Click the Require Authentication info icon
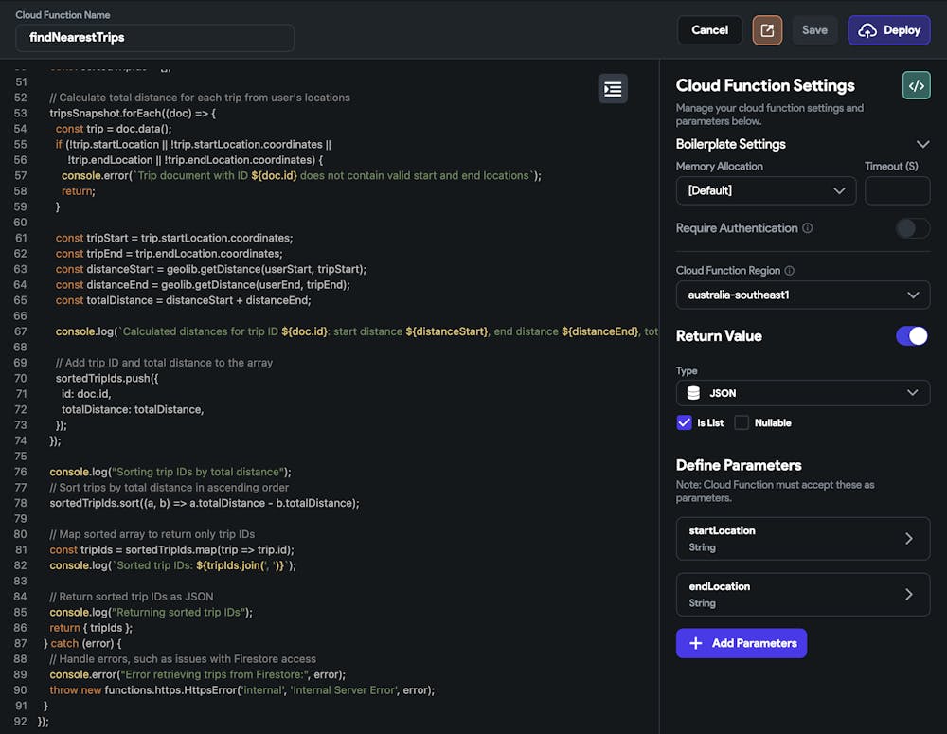 [808, 228]
